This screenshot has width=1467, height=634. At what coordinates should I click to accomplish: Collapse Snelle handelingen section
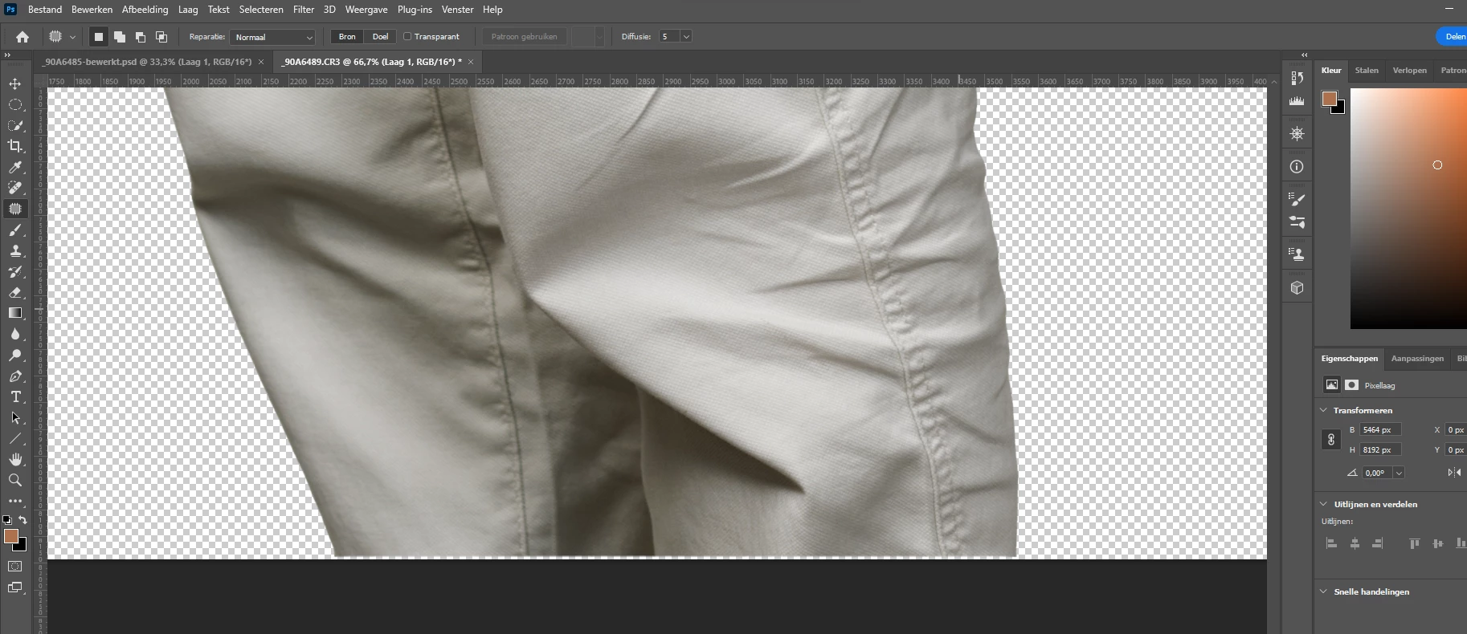pyautogui.click(x=1324, y=591)
